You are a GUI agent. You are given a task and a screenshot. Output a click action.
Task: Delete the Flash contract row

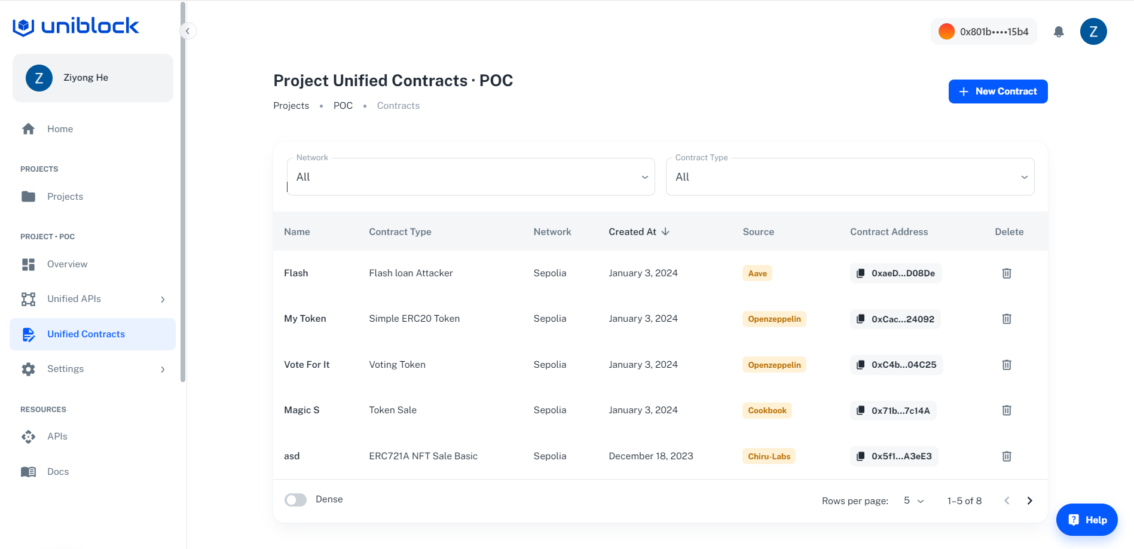tap(1007, 273)
